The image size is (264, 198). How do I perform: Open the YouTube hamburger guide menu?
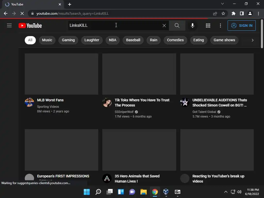[x=9, y=26]
